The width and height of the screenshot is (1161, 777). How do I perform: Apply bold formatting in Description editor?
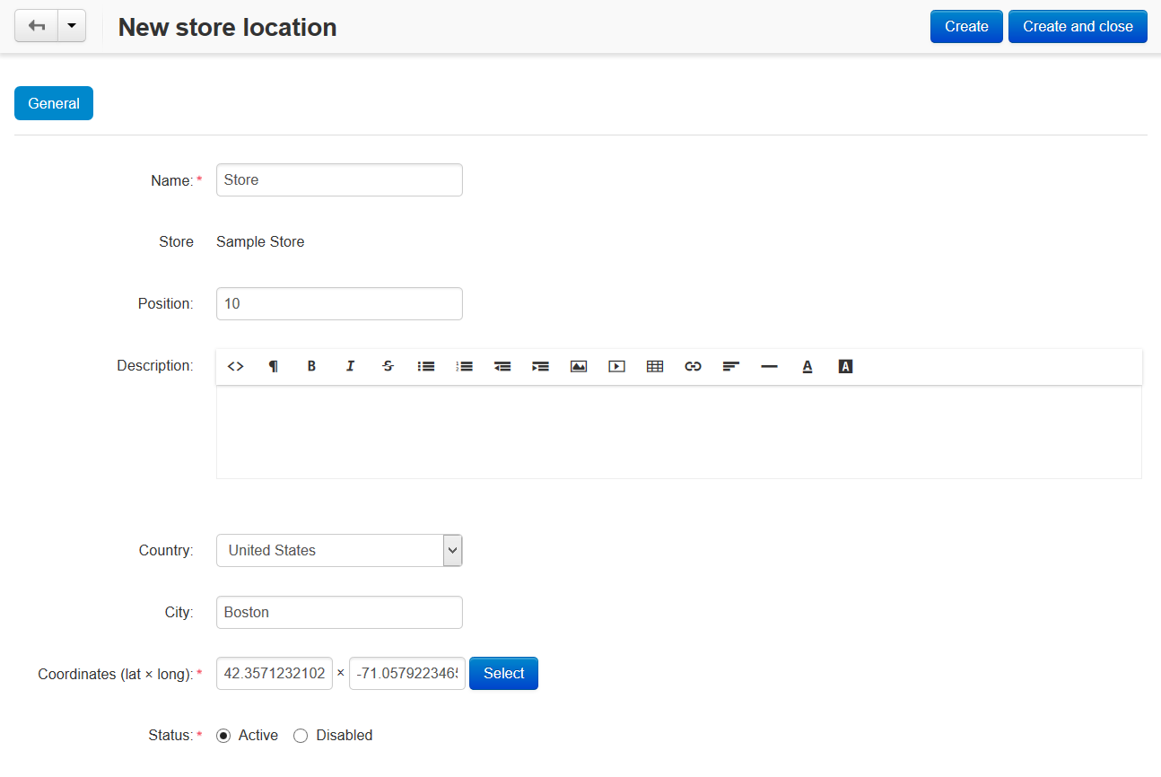click(x=311, y=366)
